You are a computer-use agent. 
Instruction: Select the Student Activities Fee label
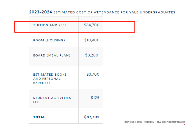point(52,100)
